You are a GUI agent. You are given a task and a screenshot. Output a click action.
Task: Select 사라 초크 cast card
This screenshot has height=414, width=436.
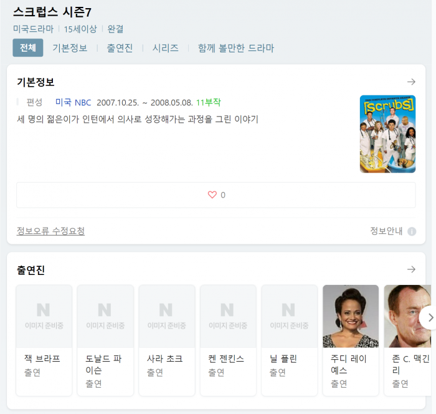(x=166, y=340)
